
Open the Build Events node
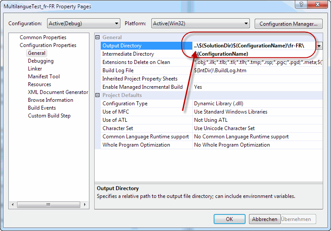[42, 108]
